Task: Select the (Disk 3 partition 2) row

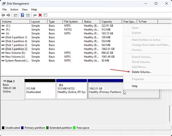Action: pos(62,49)
